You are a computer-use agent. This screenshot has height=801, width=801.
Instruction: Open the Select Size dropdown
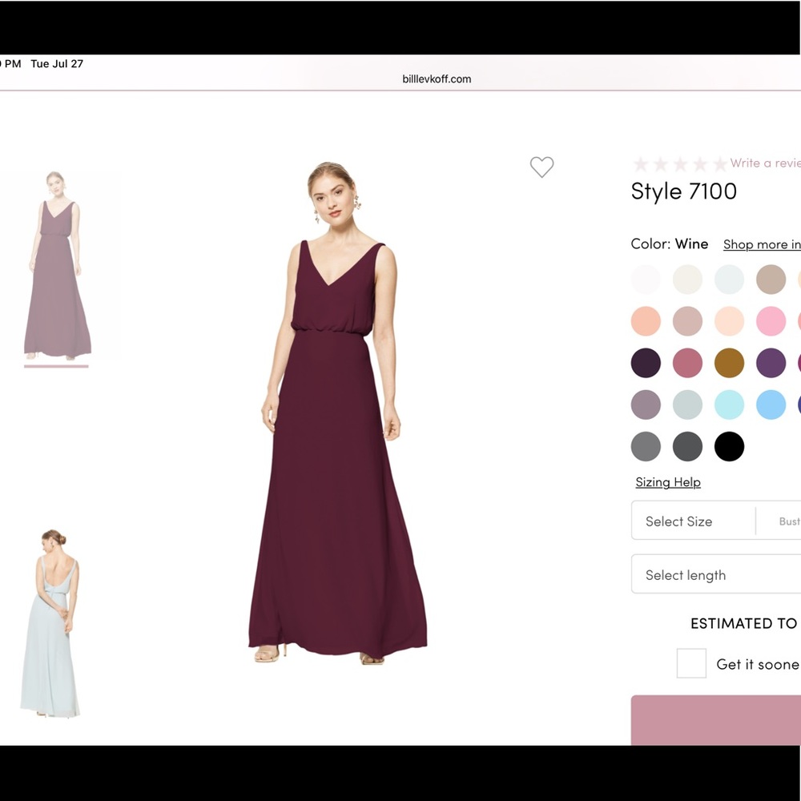(x=678, y=521)
